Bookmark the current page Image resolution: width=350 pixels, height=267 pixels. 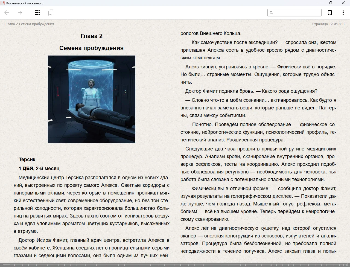point(330,13)
